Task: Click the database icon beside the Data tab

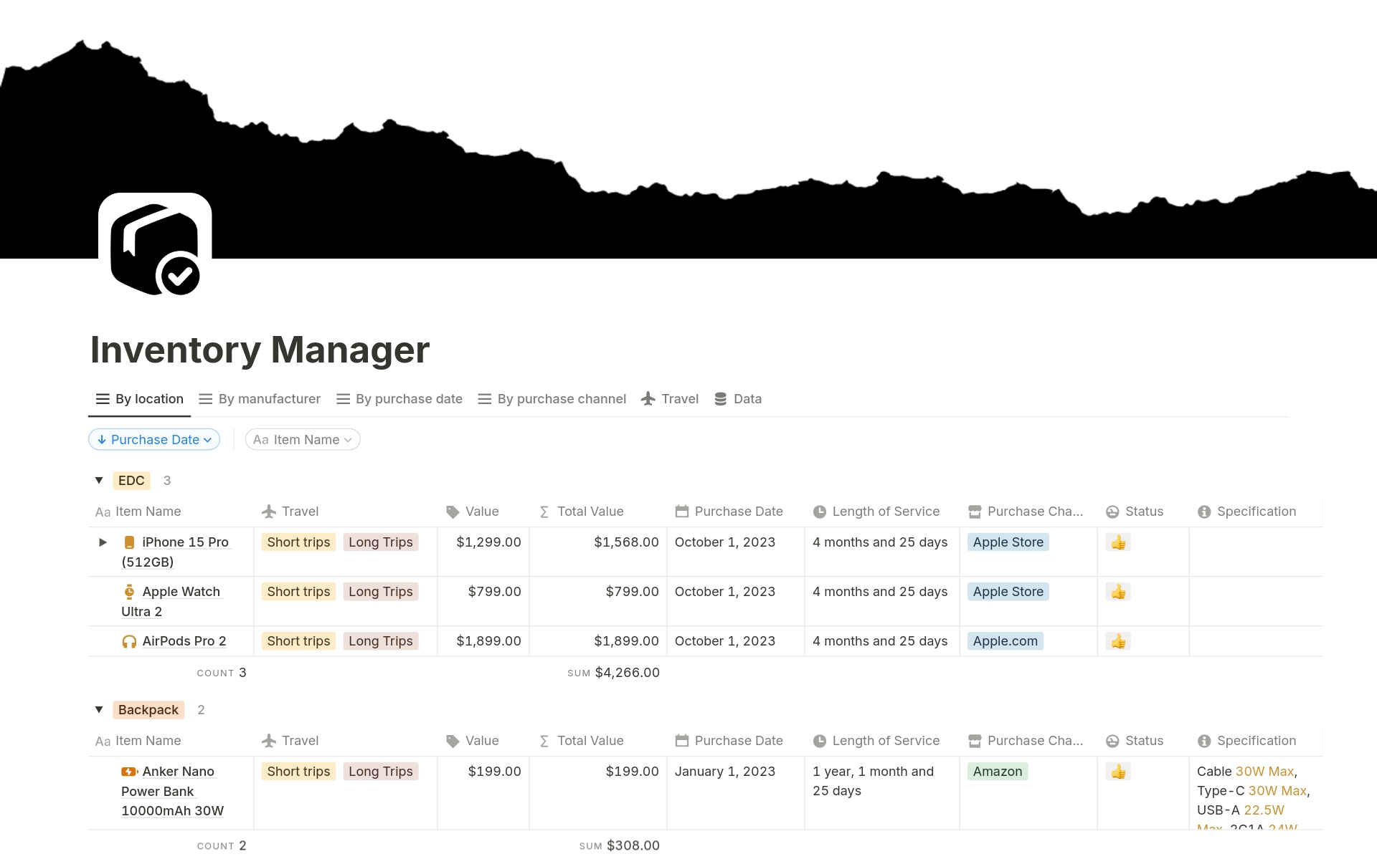Action: pos(719,399)
